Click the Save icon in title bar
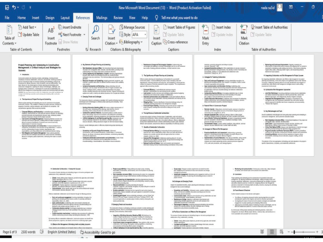The height and width of the screenshot is (242, 323). click(x=7, y=8)
